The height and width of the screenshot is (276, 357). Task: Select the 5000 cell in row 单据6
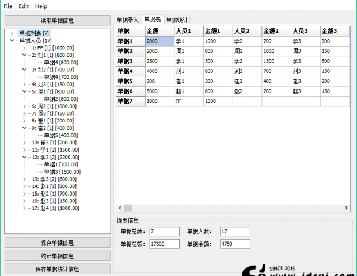point(159,91)
